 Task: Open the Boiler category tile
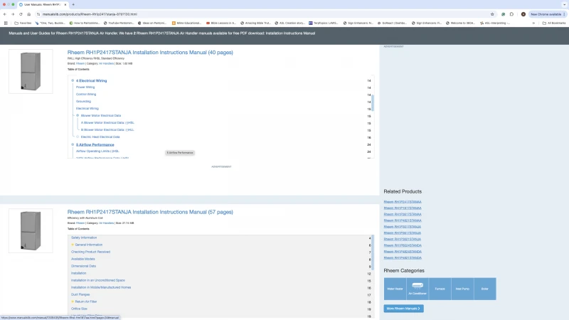pos(485,289)
